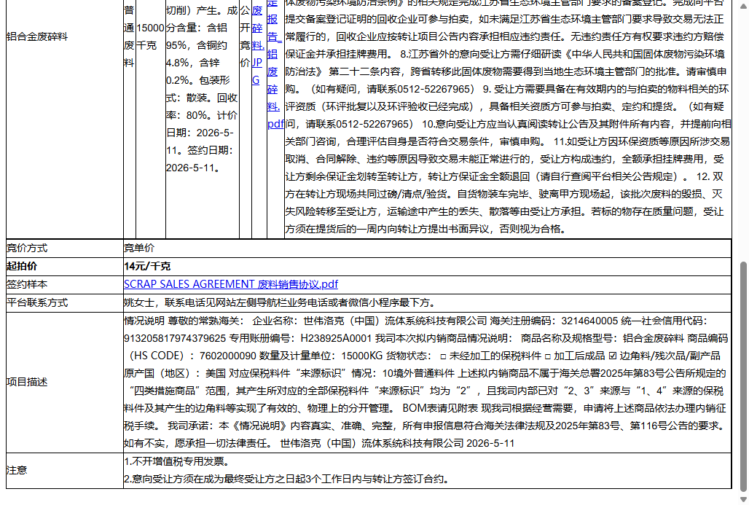Click the line 1.不开增值税专用发票。

pyautogui.click(x=177, y=461)
